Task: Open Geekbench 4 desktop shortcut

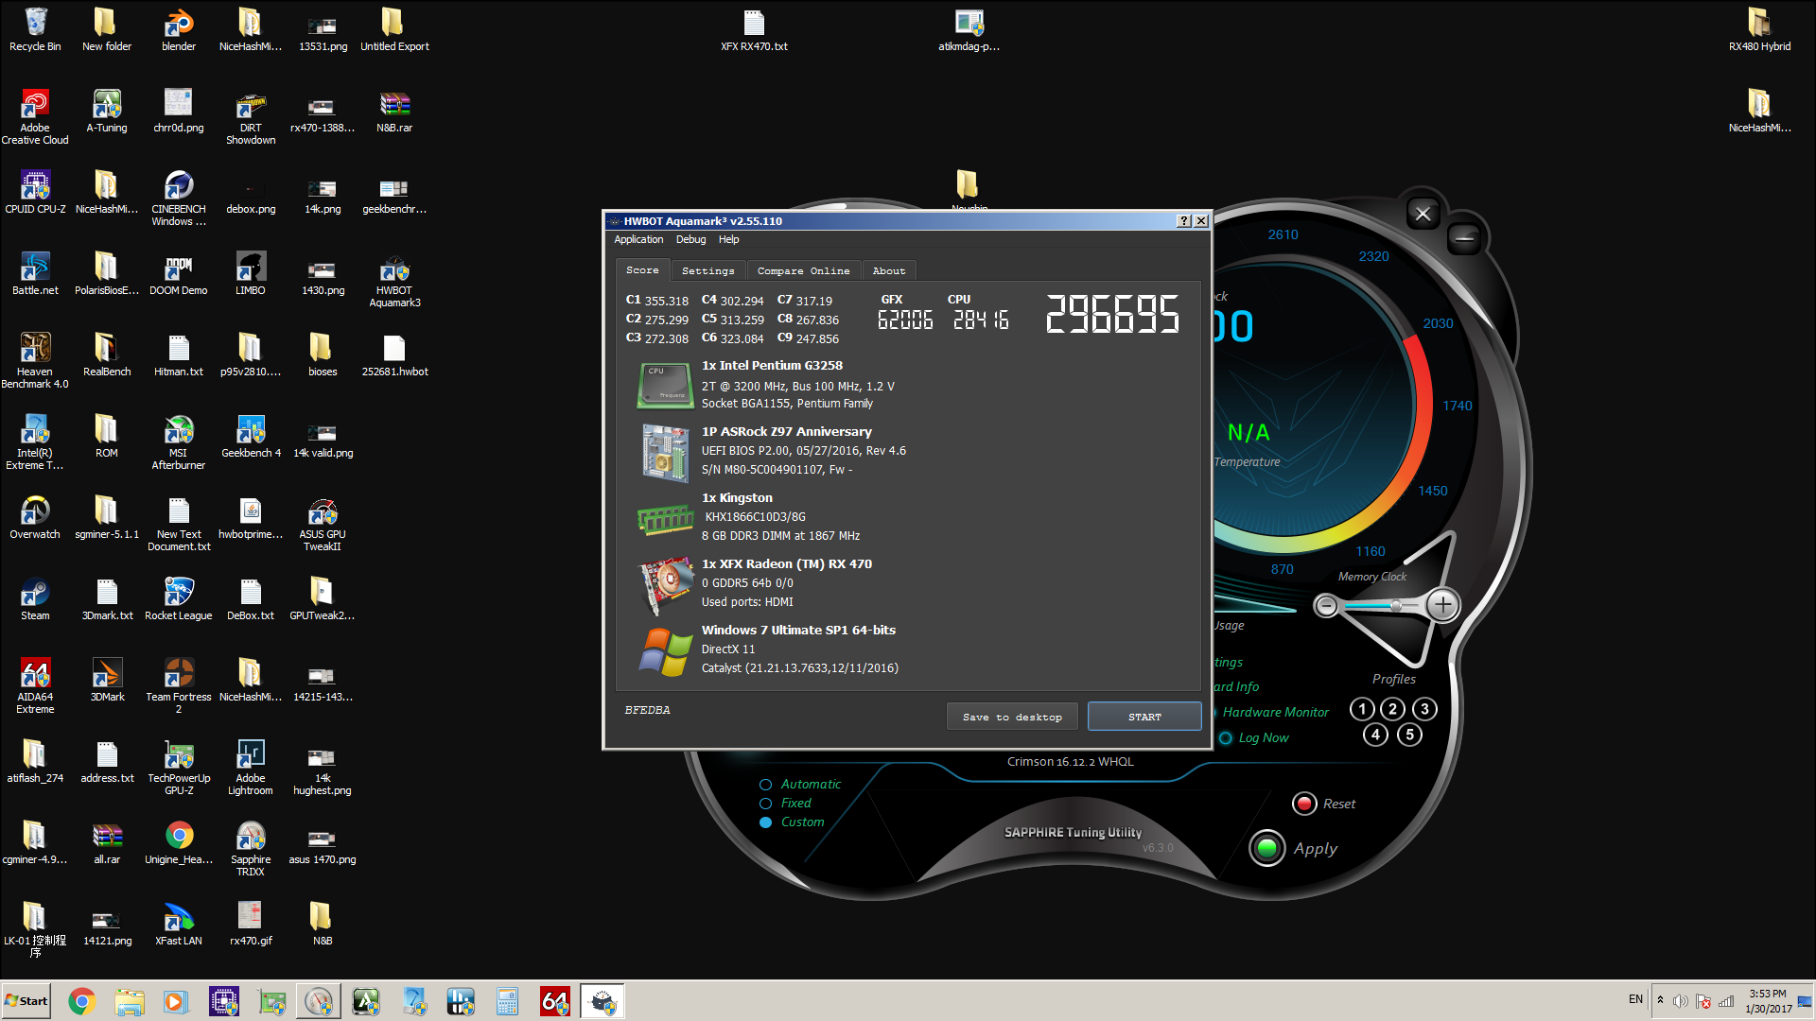Action: click(251, 436)
